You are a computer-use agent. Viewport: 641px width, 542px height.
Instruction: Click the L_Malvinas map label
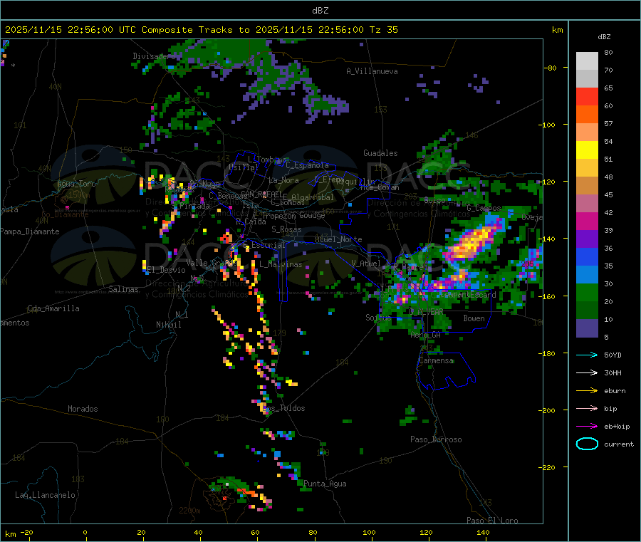(x=281, y=264)
